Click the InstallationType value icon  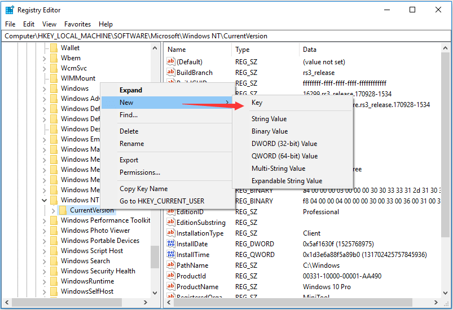tap(171, 233)
